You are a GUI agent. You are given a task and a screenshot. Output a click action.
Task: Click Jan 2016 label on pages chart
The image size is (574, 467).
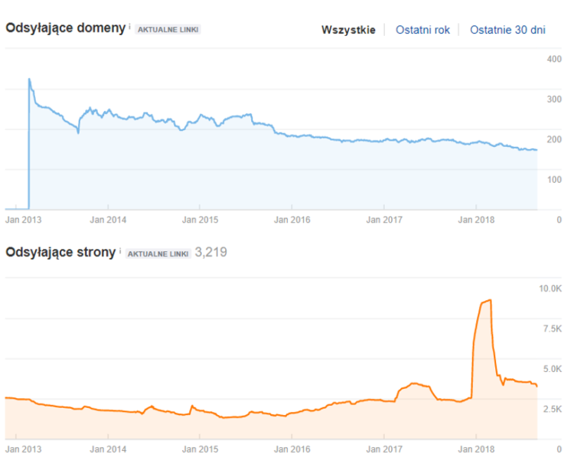pos(292,449)
